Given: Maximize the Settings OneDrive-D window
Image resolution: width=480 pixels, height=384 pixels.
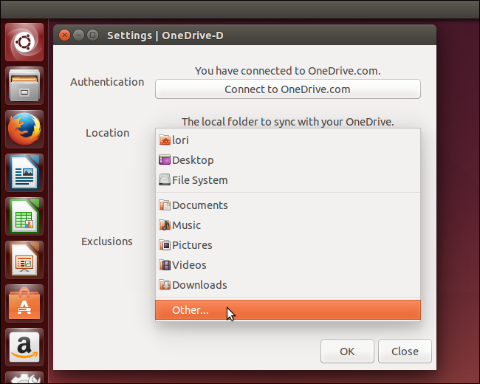Looking at the screenshot, I should point(93,35).
